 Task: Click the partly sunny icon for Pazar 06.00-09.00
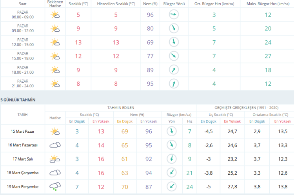click(55, 15)
